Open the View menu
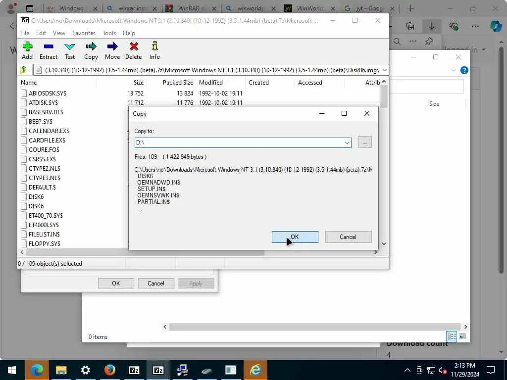Screen dimensions: 507x380 (x=59, y=33)
